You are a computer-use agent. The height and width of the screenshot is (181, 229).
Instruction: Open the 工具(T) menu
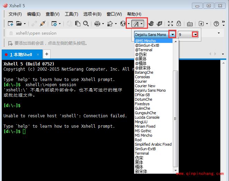[x=71, y=14]
